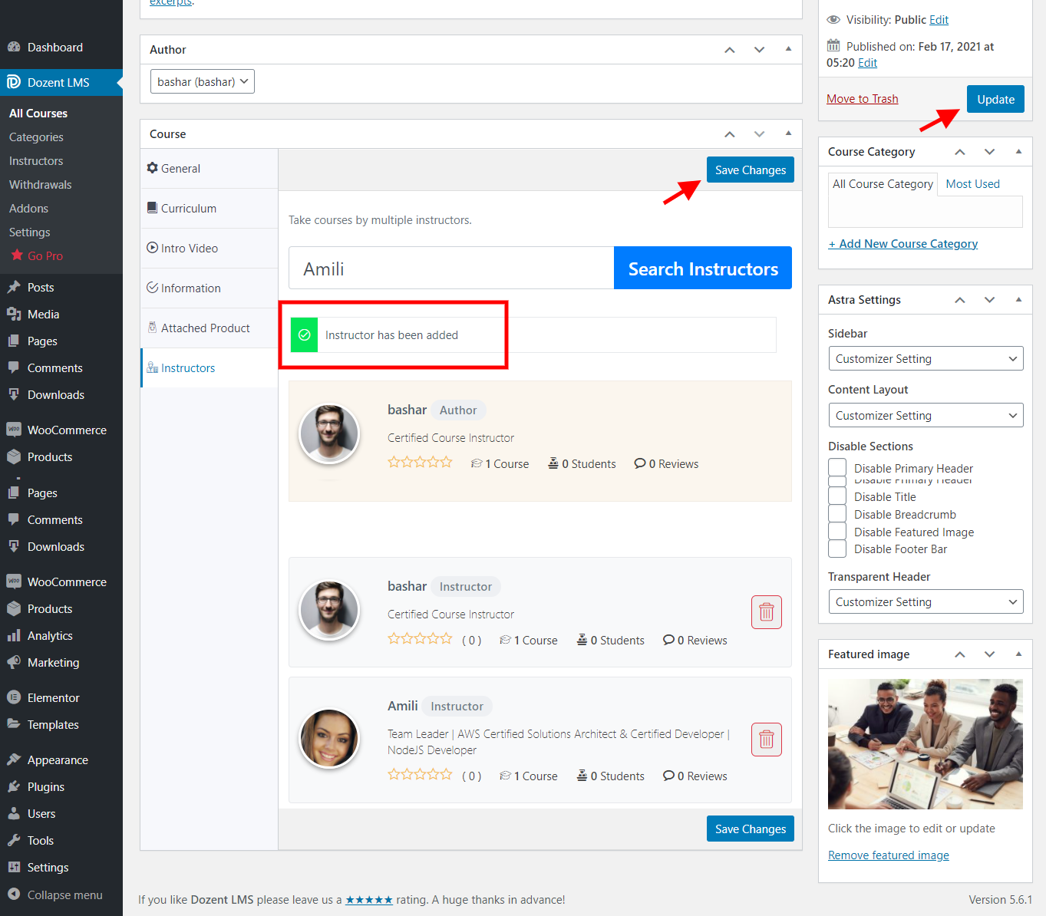The height and width of the screenshot is (916, 1046).
Task: Click Remove featured image link
Action: 888,855
